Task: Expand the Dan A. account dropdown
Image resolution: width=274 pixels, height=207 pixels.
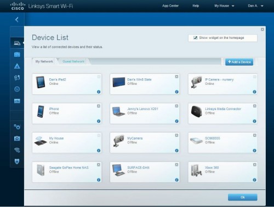Action: (255, 6)
